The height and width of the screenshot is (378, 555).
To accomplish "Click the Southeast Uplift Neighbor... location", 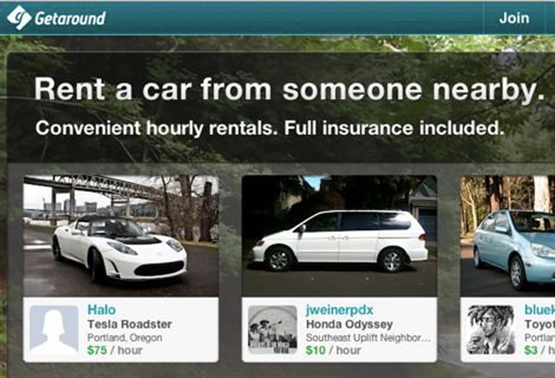I will 368,338.
